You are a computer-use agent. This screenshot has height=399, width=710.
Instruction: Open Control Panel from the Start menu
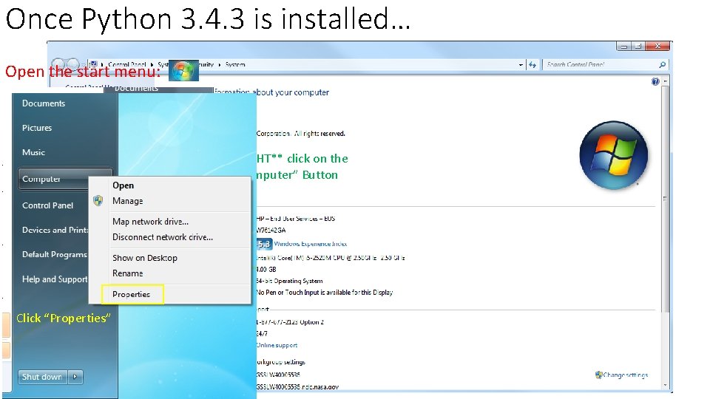pyautogui.click(x=47, y=205)
